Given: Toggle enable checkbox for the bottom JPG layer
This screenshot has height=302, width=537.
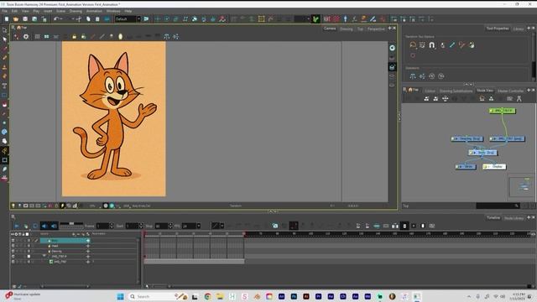Looking at the screenshot, I should [x=13, y=262].
